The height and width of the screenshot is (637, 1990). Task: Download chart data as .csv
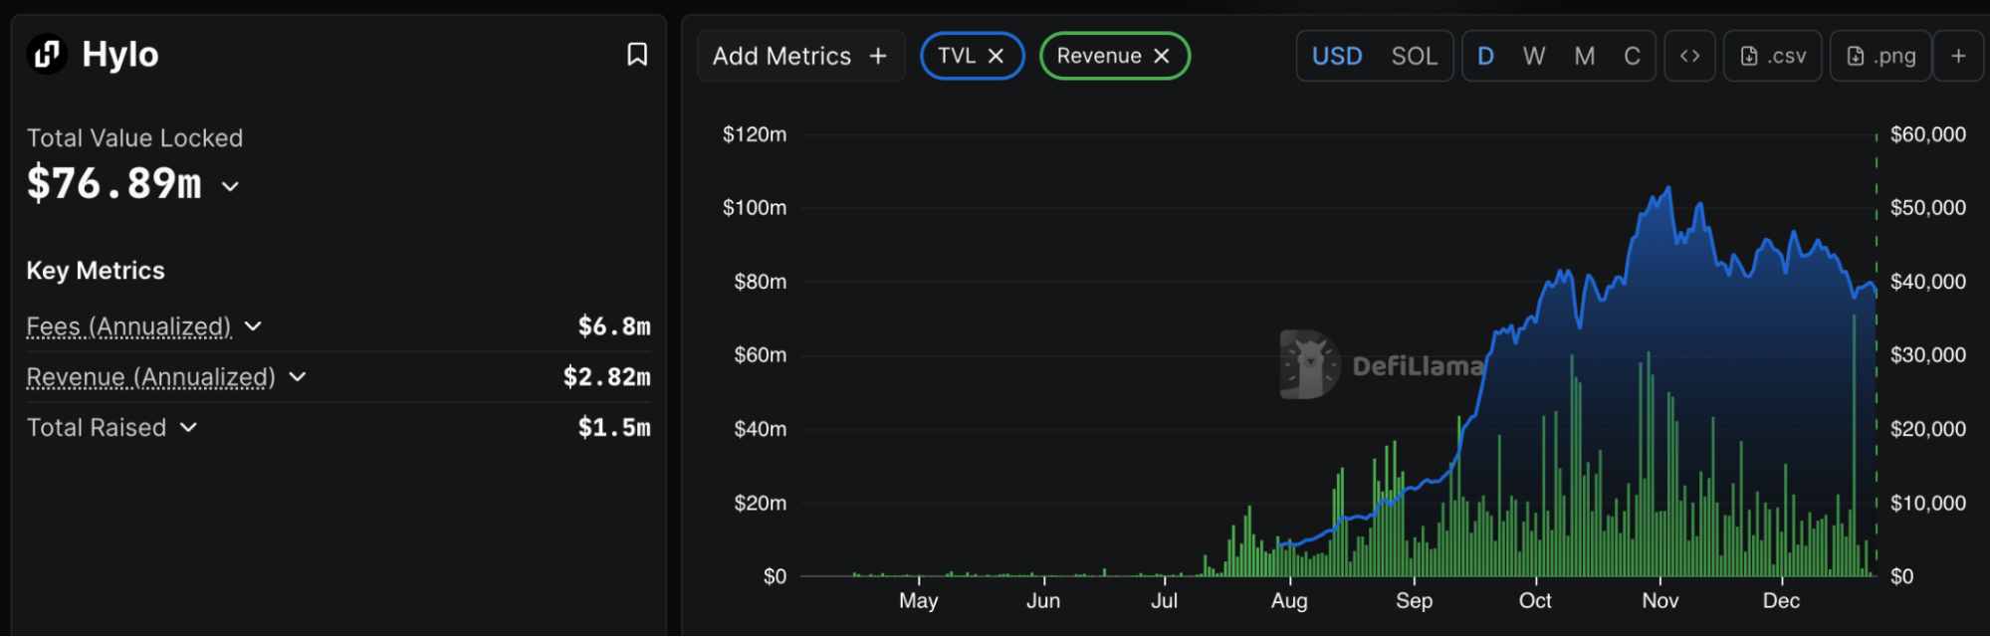(1772, 57)
